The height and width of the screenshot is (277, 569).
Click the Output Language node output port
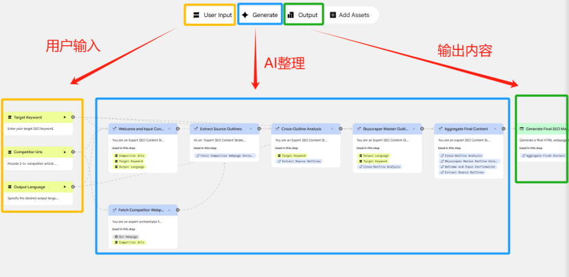(x=73, y=187)
